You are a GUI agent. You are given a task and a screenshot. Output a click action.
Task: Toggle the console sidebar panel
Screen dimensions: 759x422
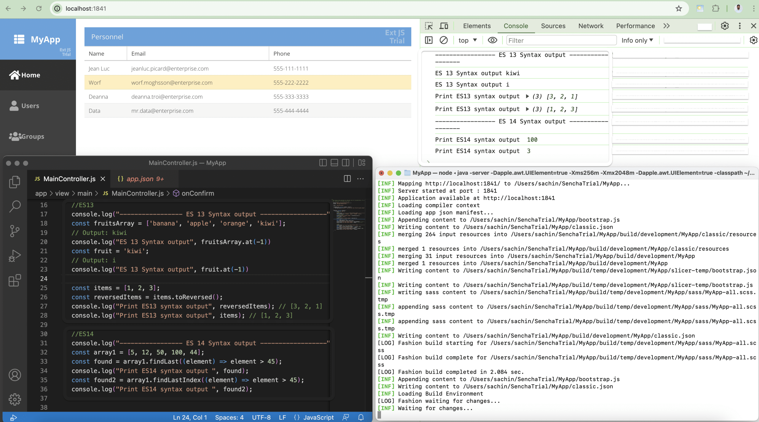click(429, 40)
